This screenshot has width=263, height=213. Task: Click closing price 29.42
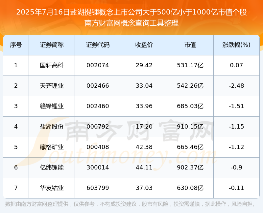click(x=144, y=65)
